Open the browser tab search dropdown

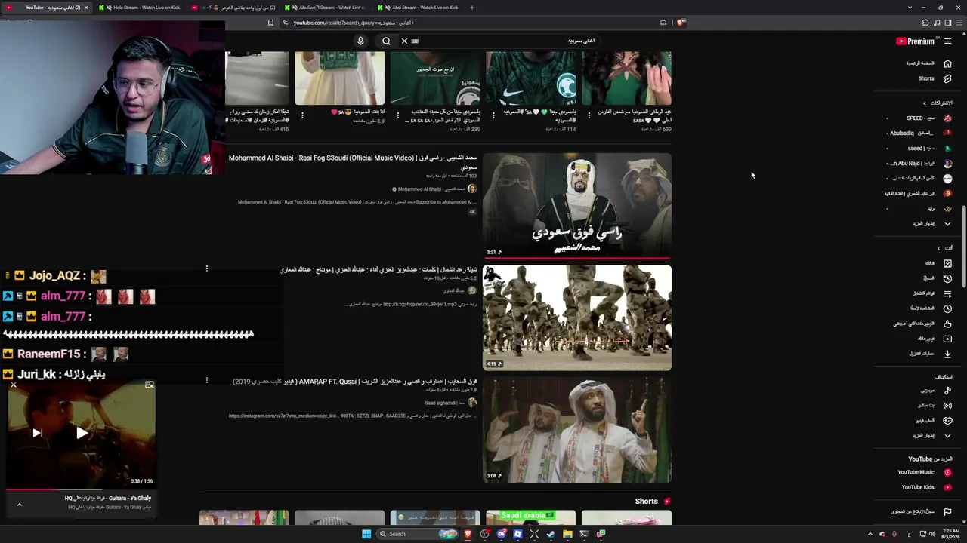coord(910,8)
